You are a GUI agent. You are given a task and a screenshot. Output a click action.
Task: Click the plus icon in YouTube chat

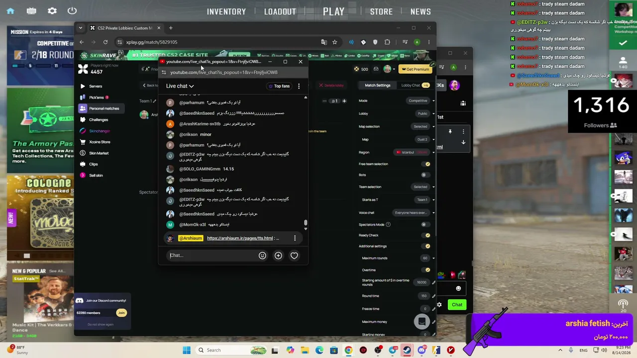[278, 256]
